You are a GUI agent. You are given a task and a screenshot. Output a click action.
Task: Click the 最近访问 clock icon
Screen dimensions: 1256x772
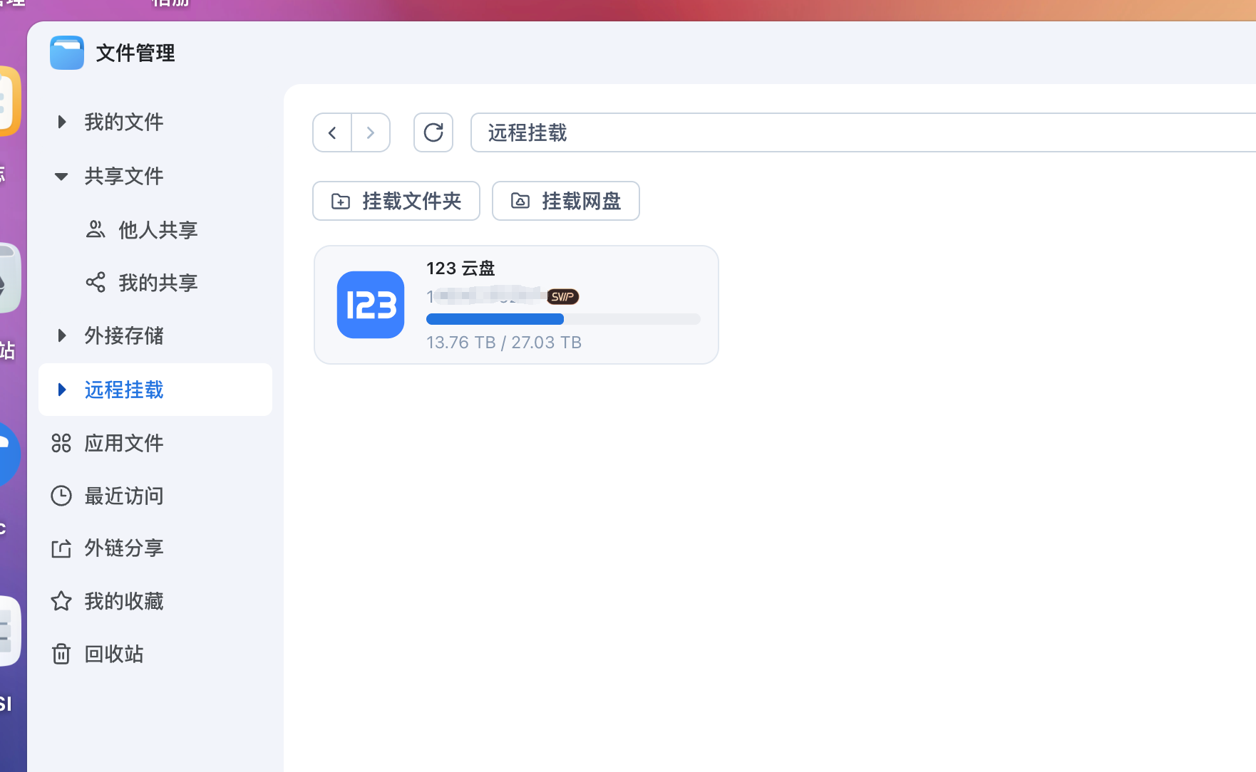tap(61, 496)
